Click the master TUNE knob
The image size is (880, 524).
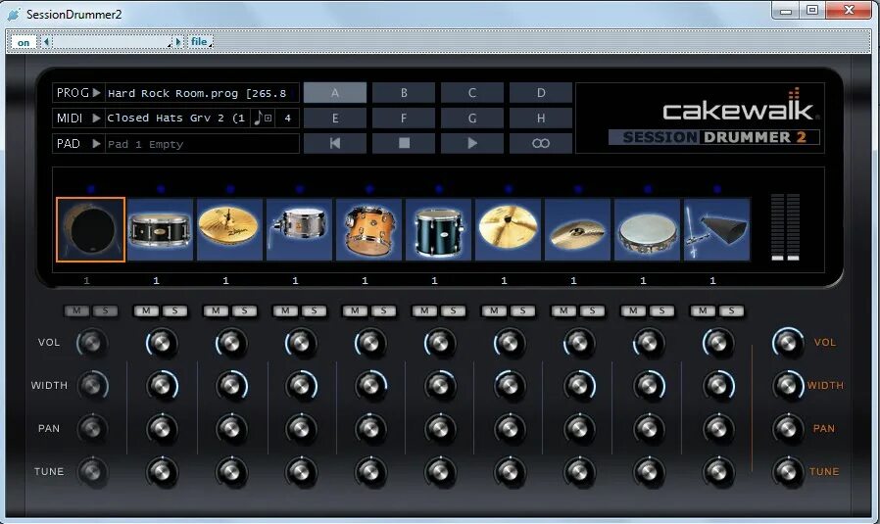point(788,471)
